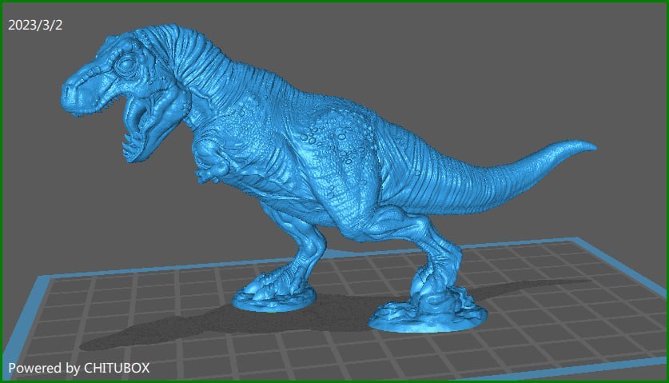Select the round base under the rear foot
Image resolution: width=669 pixels, height=383 pixels.
tap(428, 317)
